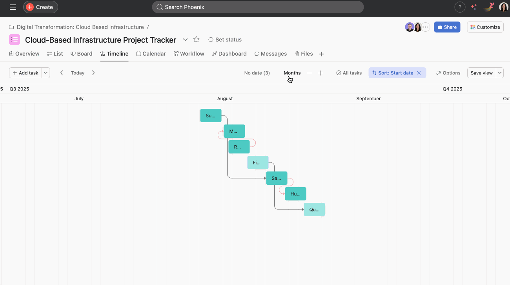
Task: Click the Customize button
Action: 485,27
